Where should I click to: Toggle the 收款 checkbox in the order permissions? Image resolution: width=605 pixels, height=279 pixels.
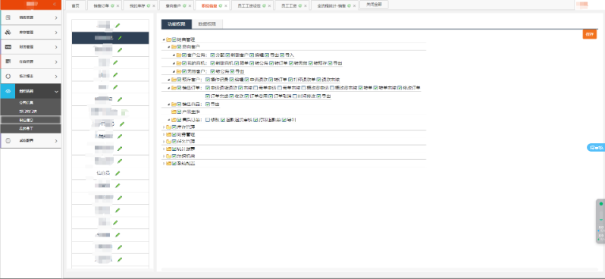coord(231,96)
